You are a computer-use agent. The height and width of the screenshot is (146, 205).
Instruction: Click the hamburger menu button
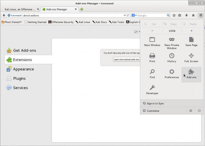[x=201, y=15]
